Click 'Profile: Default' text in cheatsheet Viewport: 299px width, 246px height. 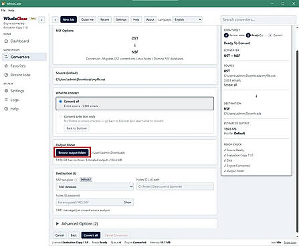(x=234, y=133)
